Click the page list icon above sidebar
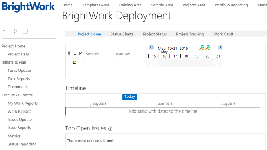 [x=25, y=31]
